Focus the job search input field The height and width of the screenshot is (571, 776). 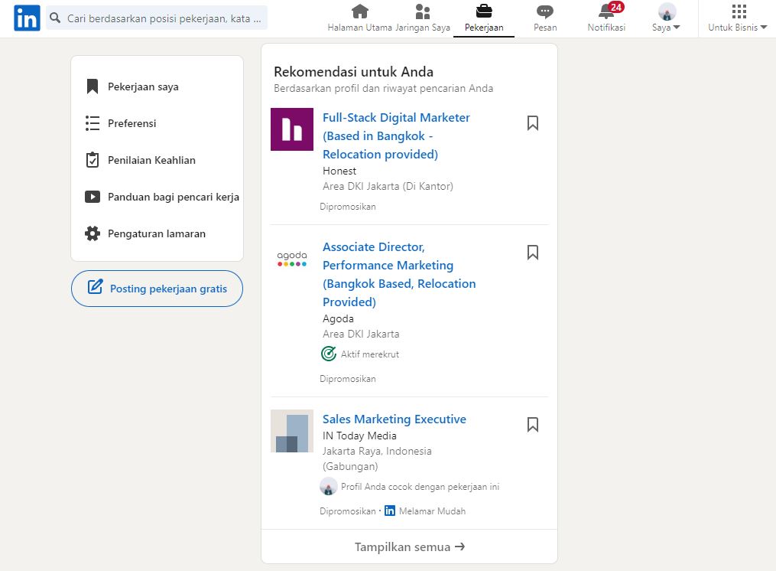[x=157, y=18]
